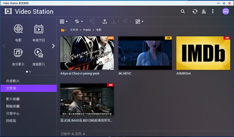Open 影片收藏 in the sidebar
The height and width of the screenshot is (137, 234).
pos(29,99)
